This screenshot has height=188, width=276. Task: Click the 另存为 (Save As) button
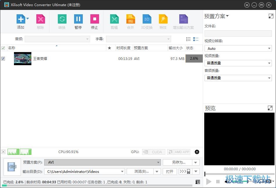pos(178,162)
